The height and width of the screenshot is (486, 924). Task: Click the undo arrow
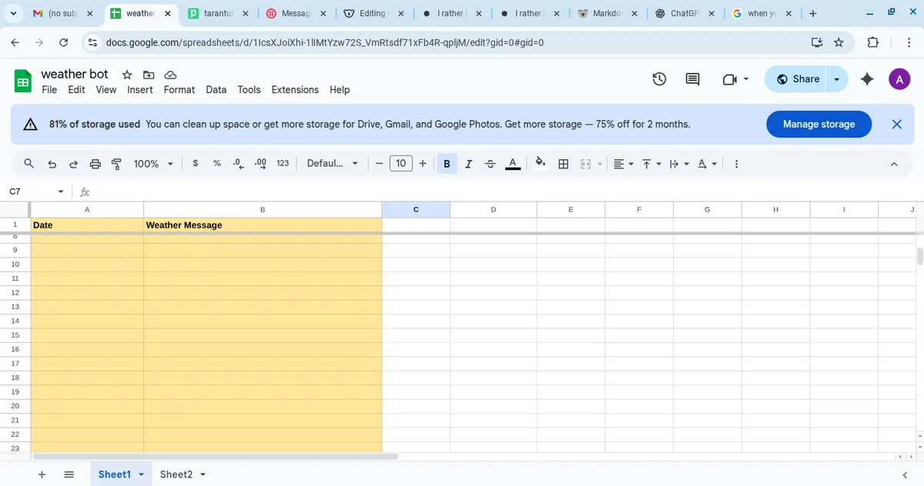52,164
